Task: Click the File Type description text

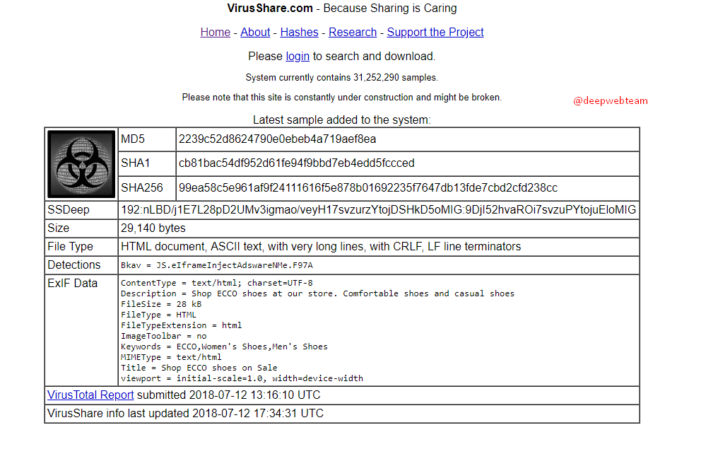Action: pos(321,247)
